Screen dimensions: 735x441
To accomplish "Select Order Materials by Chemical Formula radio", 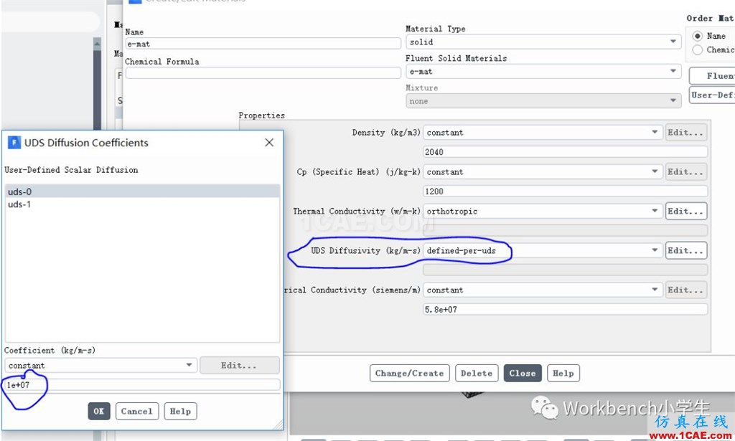I will pyautogui.click(x=698, y=49).
